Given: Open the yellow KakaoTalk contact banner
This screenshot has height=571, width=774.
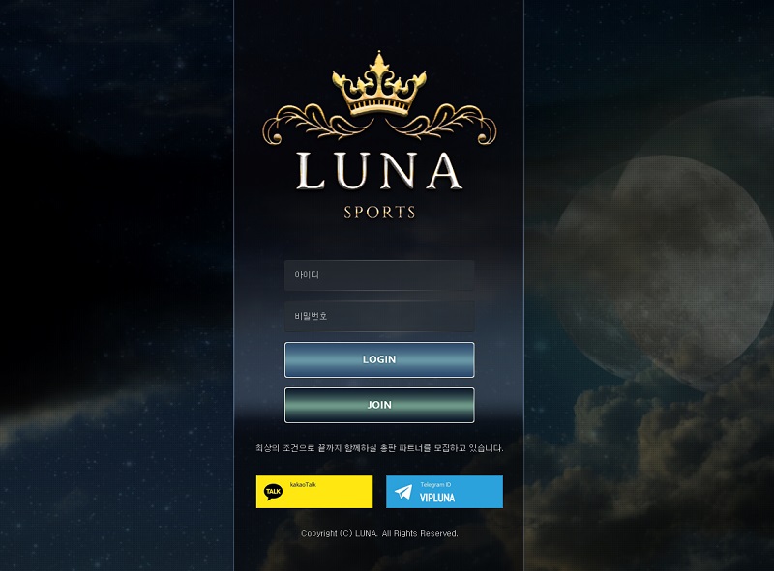Looking at the screenshot, I should coord(314,492).
